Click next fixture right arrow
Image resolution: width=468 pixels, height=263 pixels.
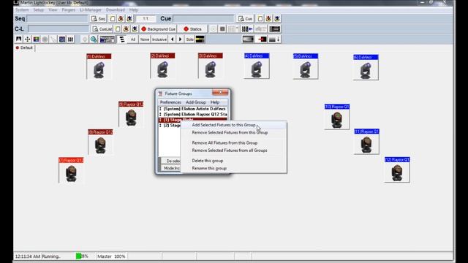tap(180, 39)
